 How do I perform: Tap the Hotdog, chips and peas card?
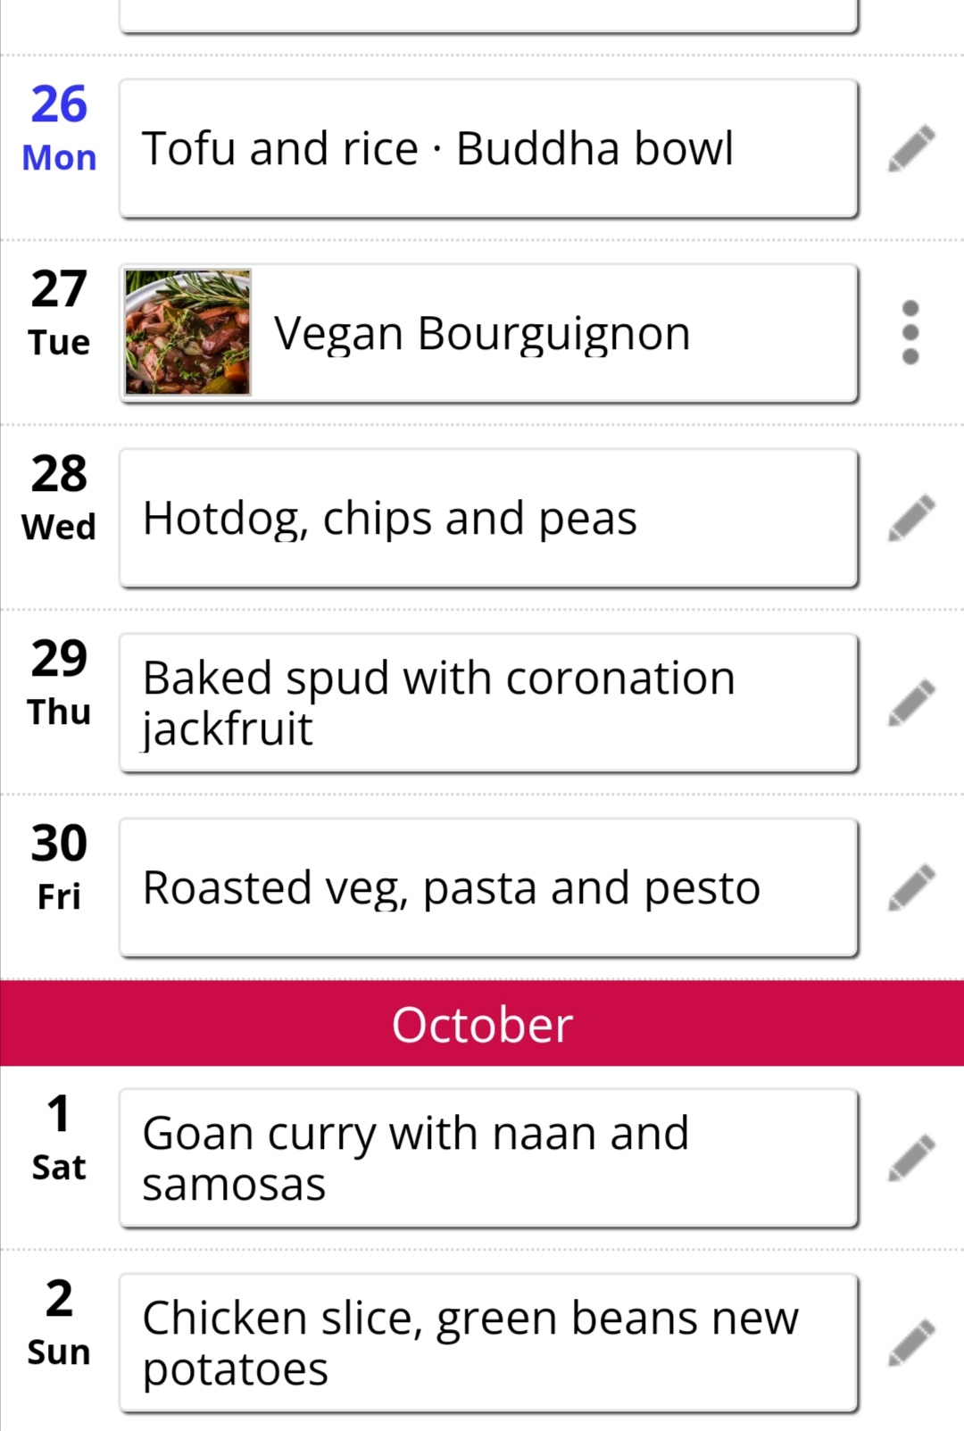(x=489, y=518)
